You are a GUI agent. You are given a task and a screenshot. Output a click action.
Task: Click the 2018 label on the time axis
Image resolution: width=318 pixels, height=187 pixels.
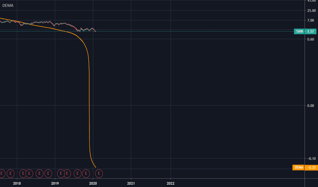click(x=17, y=183)
